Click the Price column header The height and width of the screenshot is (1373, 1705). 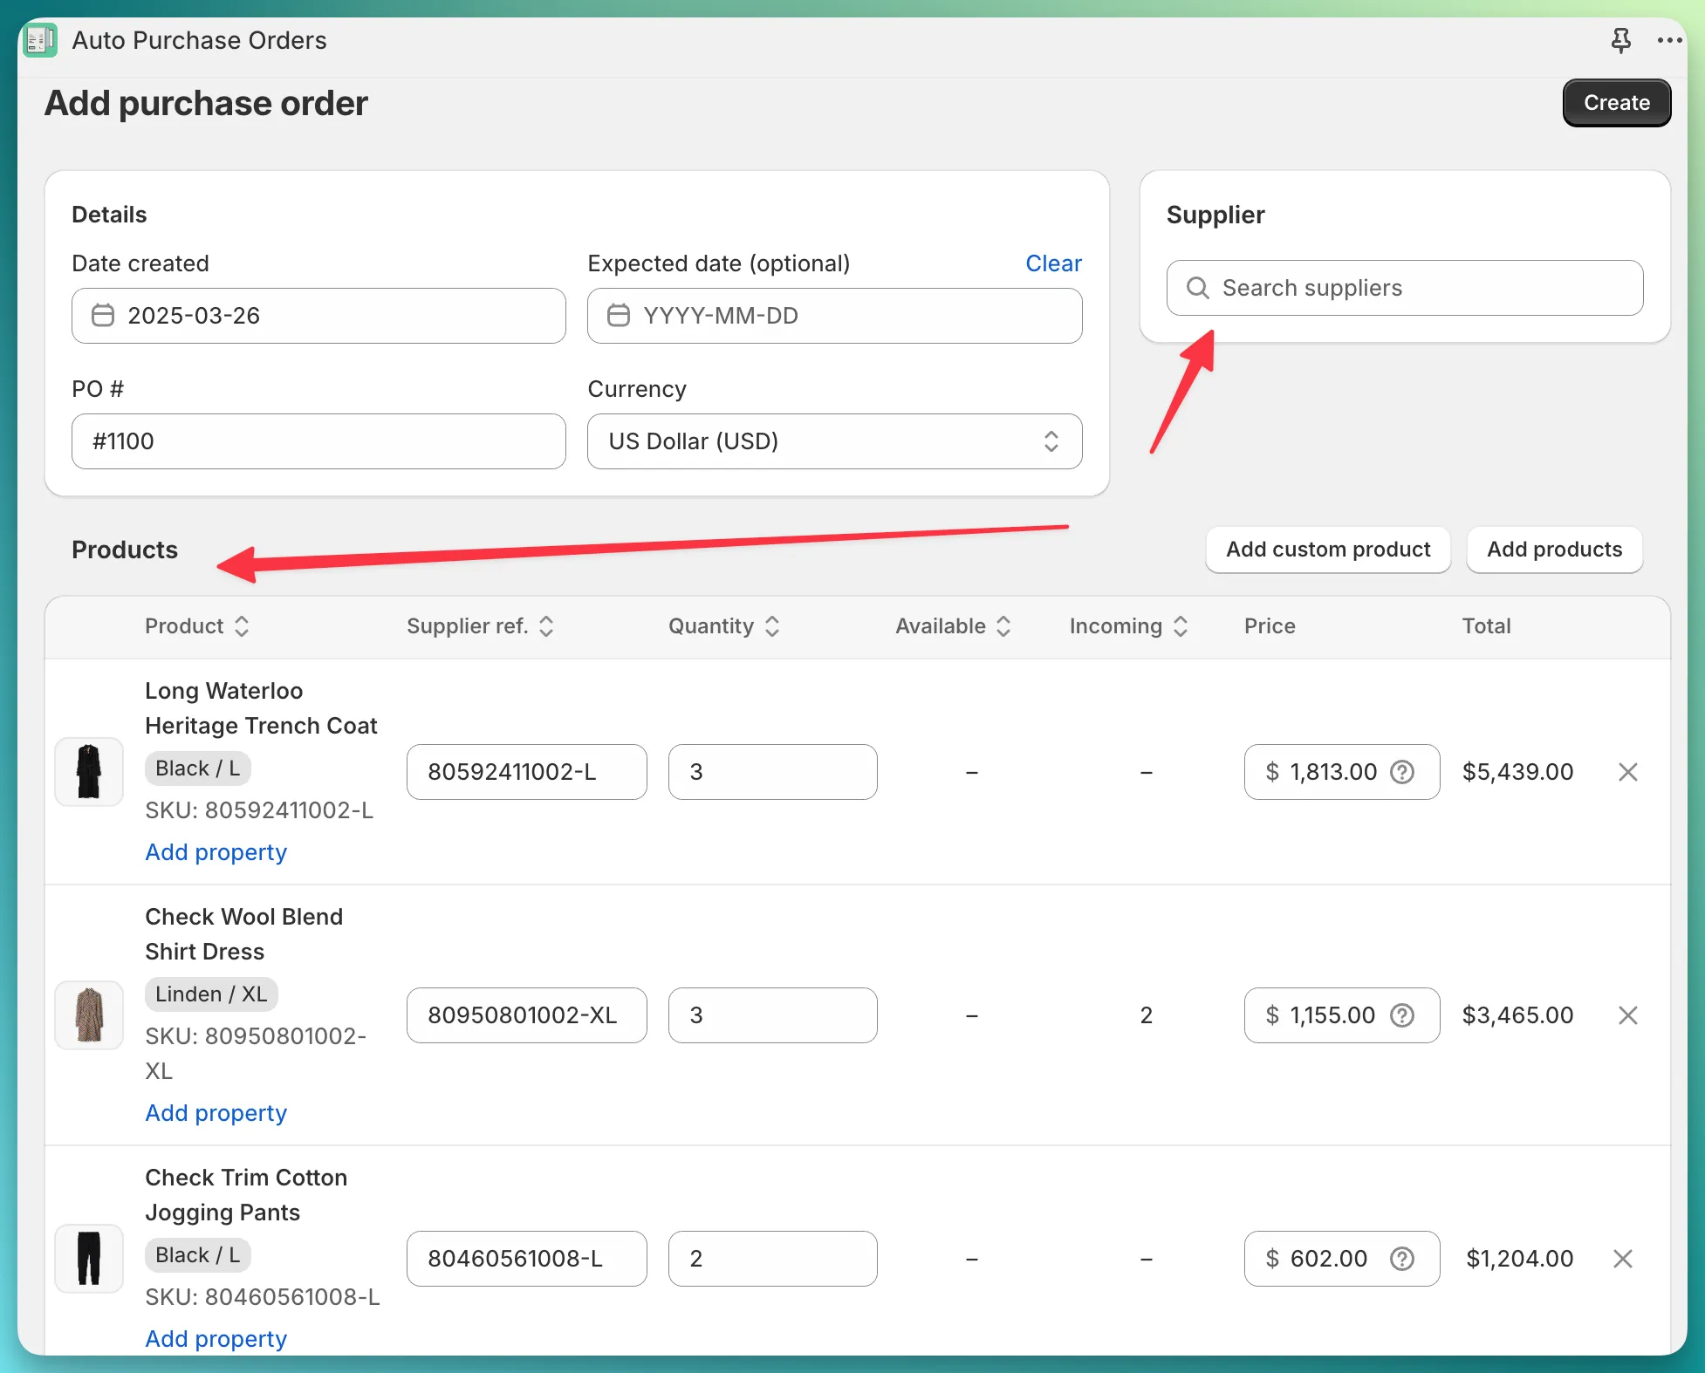pos(1270,626)
